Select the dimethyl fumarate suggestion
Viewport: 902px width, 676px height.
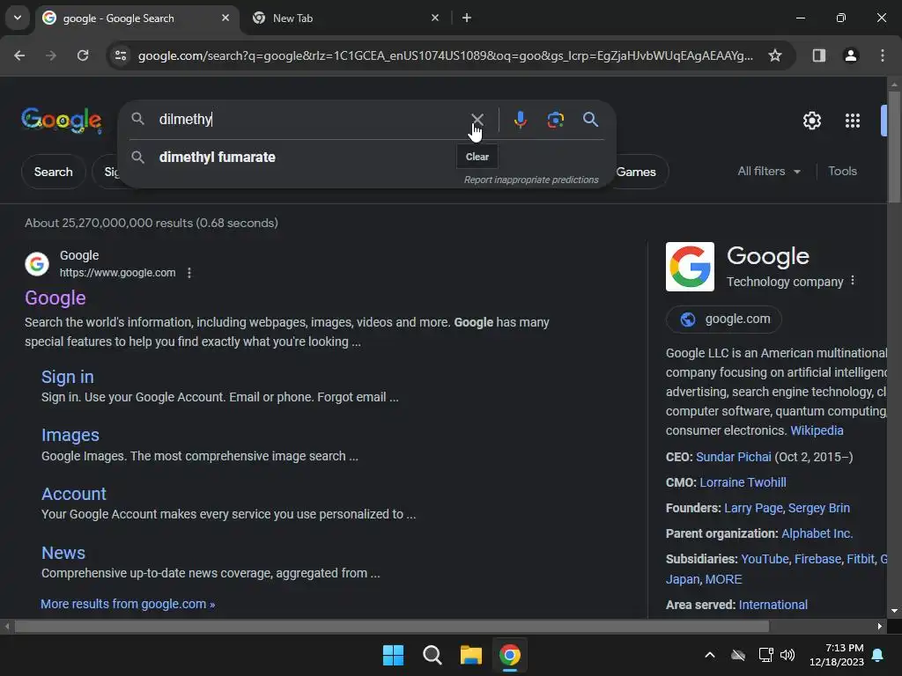point(217,157)
